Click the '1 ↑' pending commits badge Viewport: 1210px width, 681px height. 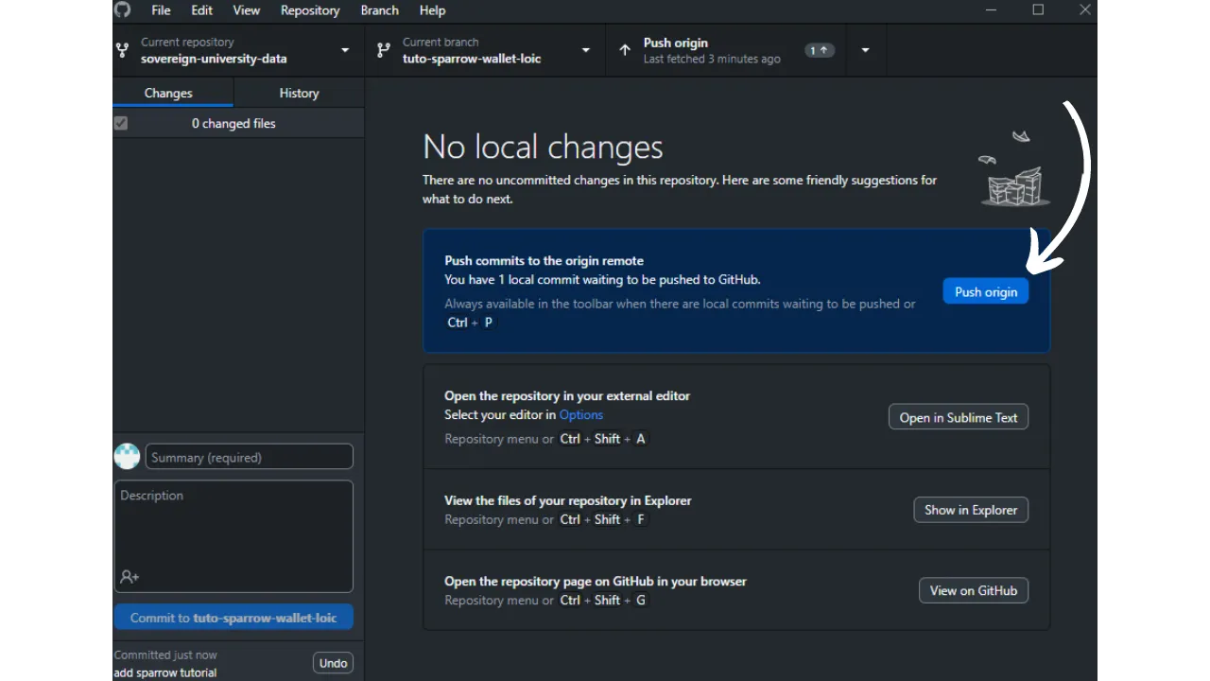coord(819,50)
